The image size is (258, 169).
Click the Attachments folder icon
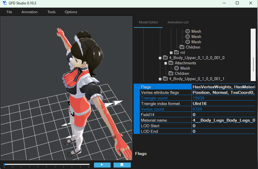click(171, 63)
